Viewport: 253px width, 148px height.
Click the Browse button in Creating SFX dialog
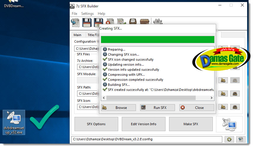click(119, 108)
